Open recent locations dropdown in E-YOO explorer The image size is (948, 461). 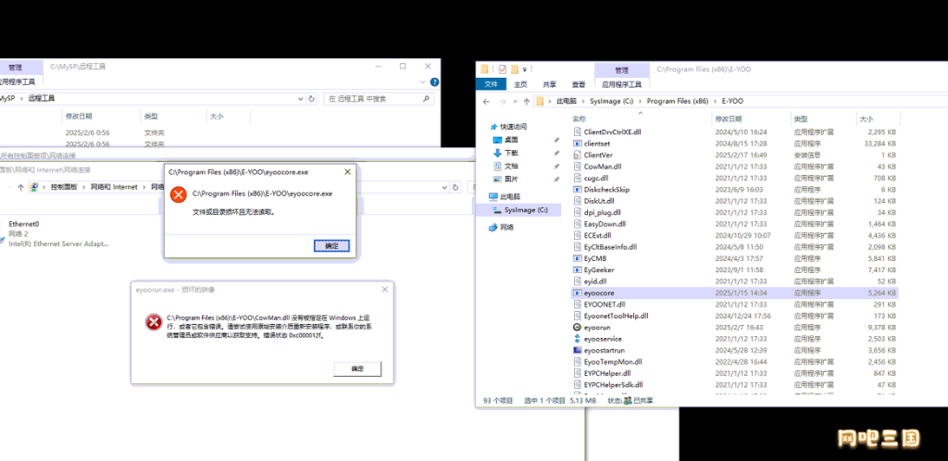515,102
